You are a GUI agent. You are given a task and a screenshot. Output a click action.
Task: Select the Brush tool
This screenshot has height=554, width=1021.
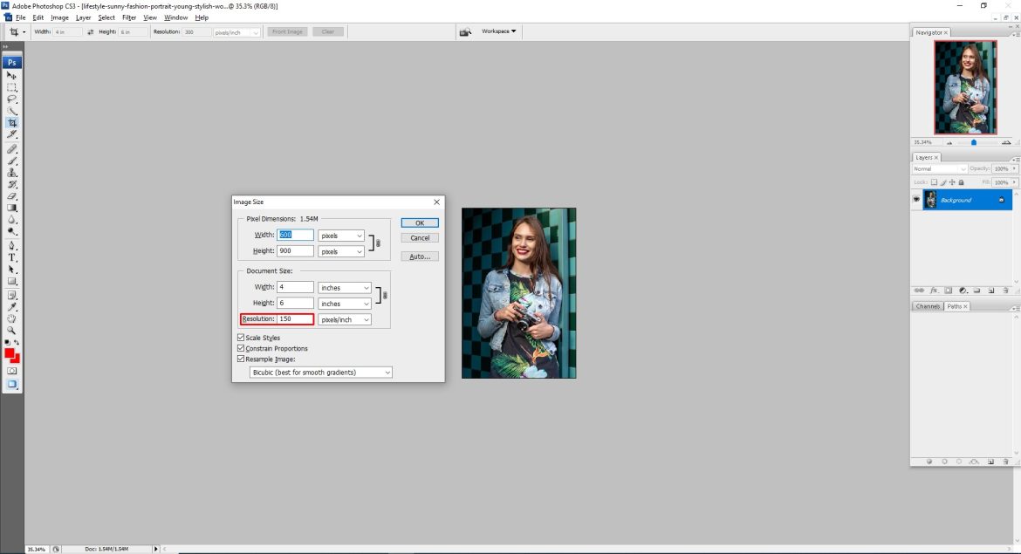pyautogui.click(x=12, y=161)
